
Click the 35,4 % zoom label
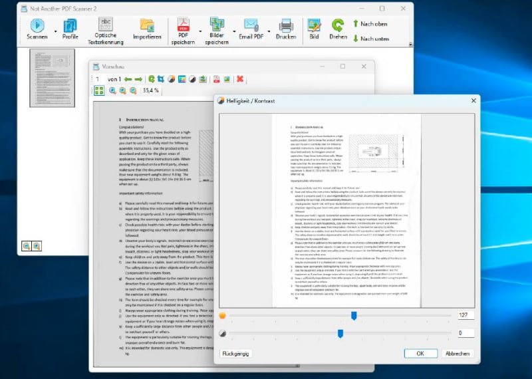coord(151,90)
